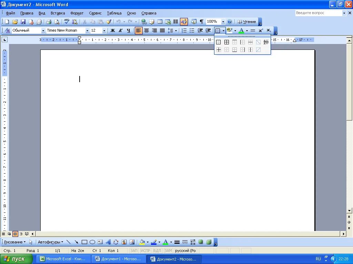This screenshot has height=264, width=353.
Task: Open the Style dropdown showing Обычный
Action: 43,31
